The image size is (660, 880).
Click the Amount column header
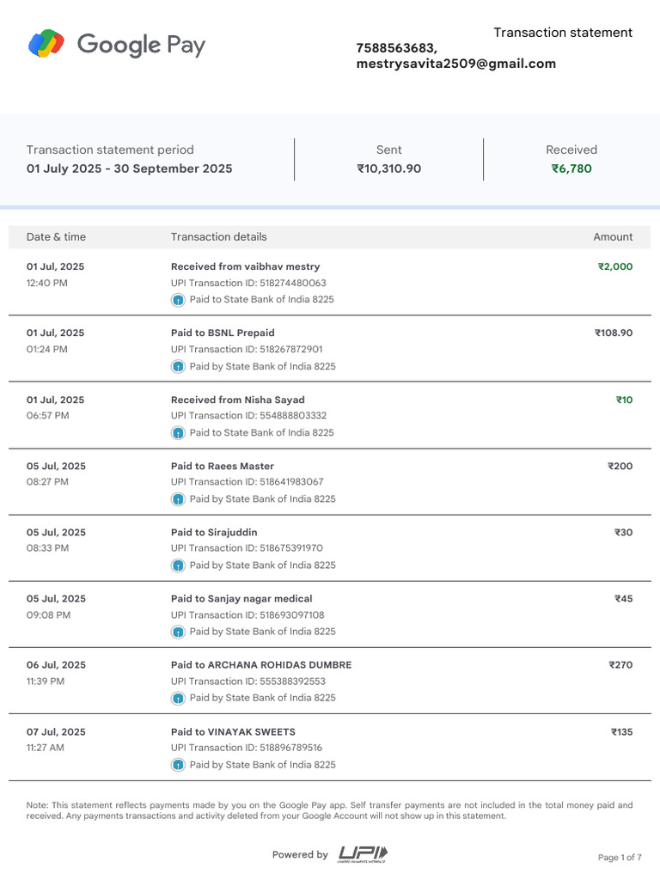click(613, 237)
